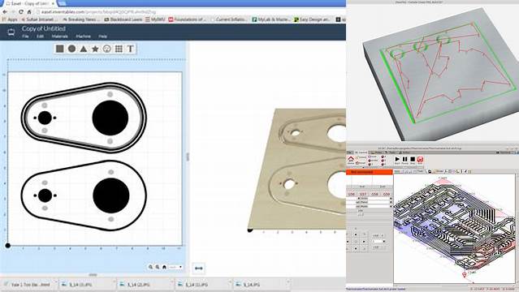Click the Start play button
Screen dimensions: 519x292
point(397,160)
